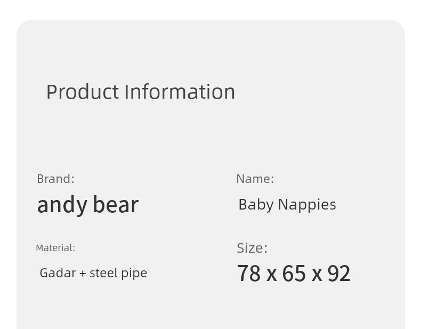Select the Brand: label

coord(55,179)
